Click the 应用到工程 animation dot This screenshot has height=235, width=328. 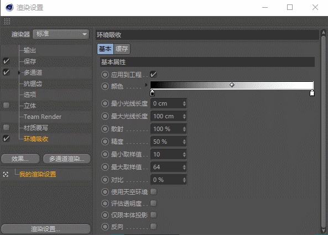[x=105, y=75]
